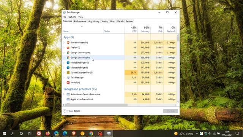Switch to the Performance tab
This screenshot has height=137, width=243.
pyautogui.click(x=80, y=21)
